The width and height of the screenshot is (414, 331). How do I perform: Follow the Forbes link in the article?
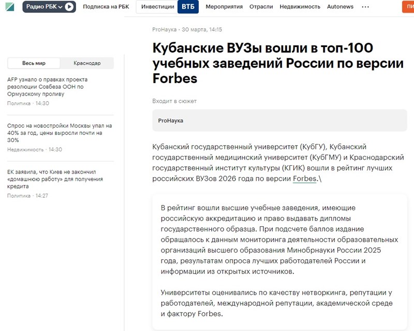(x=304, y=179)
